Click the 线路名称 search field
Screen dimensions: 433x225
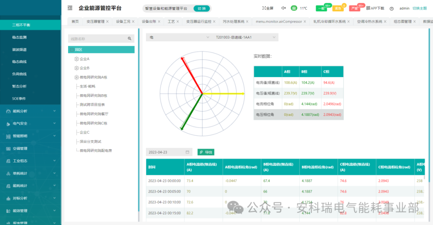101,39
